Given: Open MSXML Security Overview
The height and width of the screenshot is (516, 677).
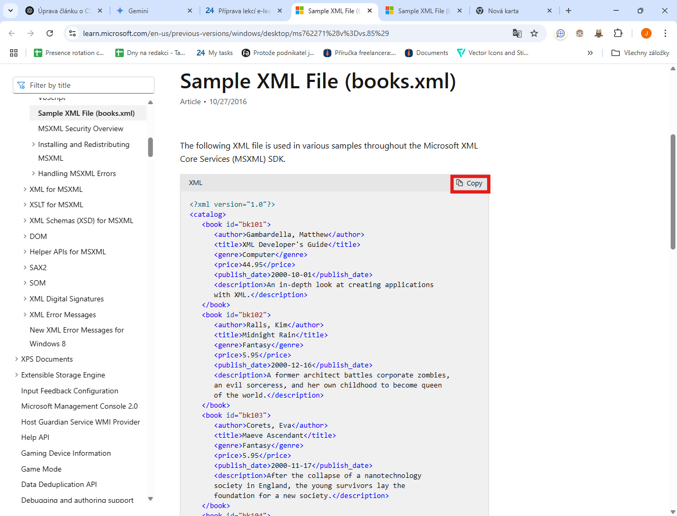Looking at the screenshot, I should pyautogui.click(x=80, y=128).
